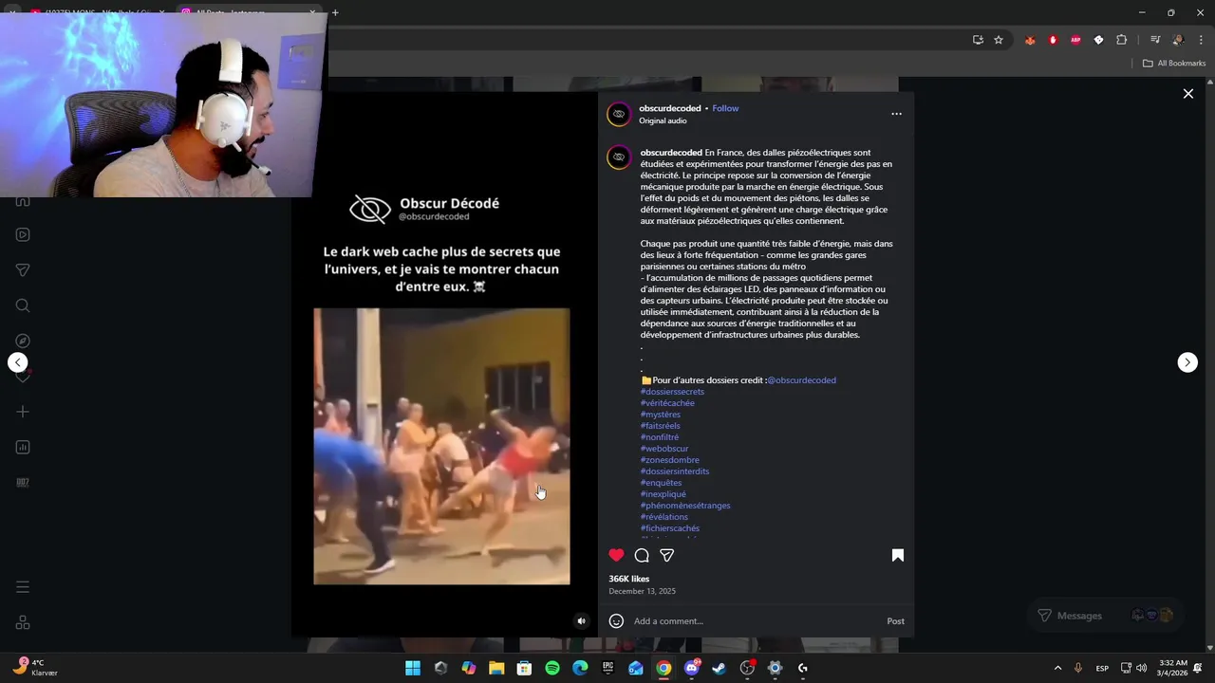Show hidden system tray icons
This screenshot has height=683, width=1215.
[x=1057, y=668]
